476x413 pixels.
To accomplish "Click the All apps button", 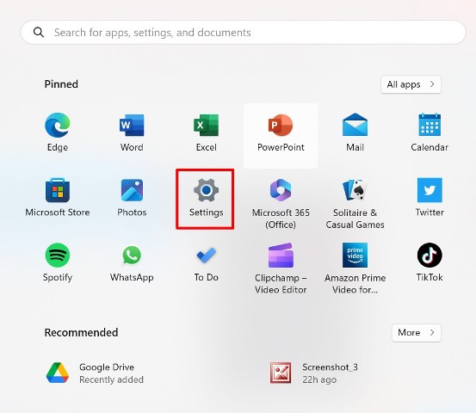I will click(411, 84).
